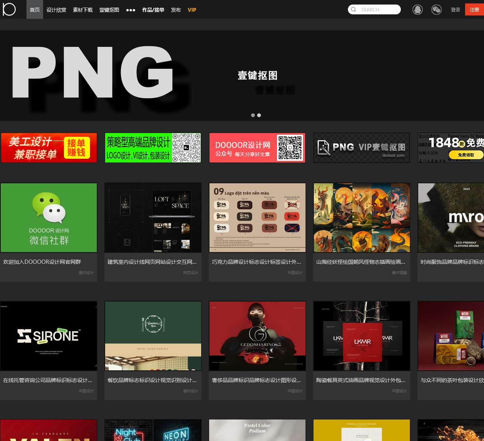Go to 首页 tab
The height and width of the screenshot is (441, 484).
[x=35, y=9]
